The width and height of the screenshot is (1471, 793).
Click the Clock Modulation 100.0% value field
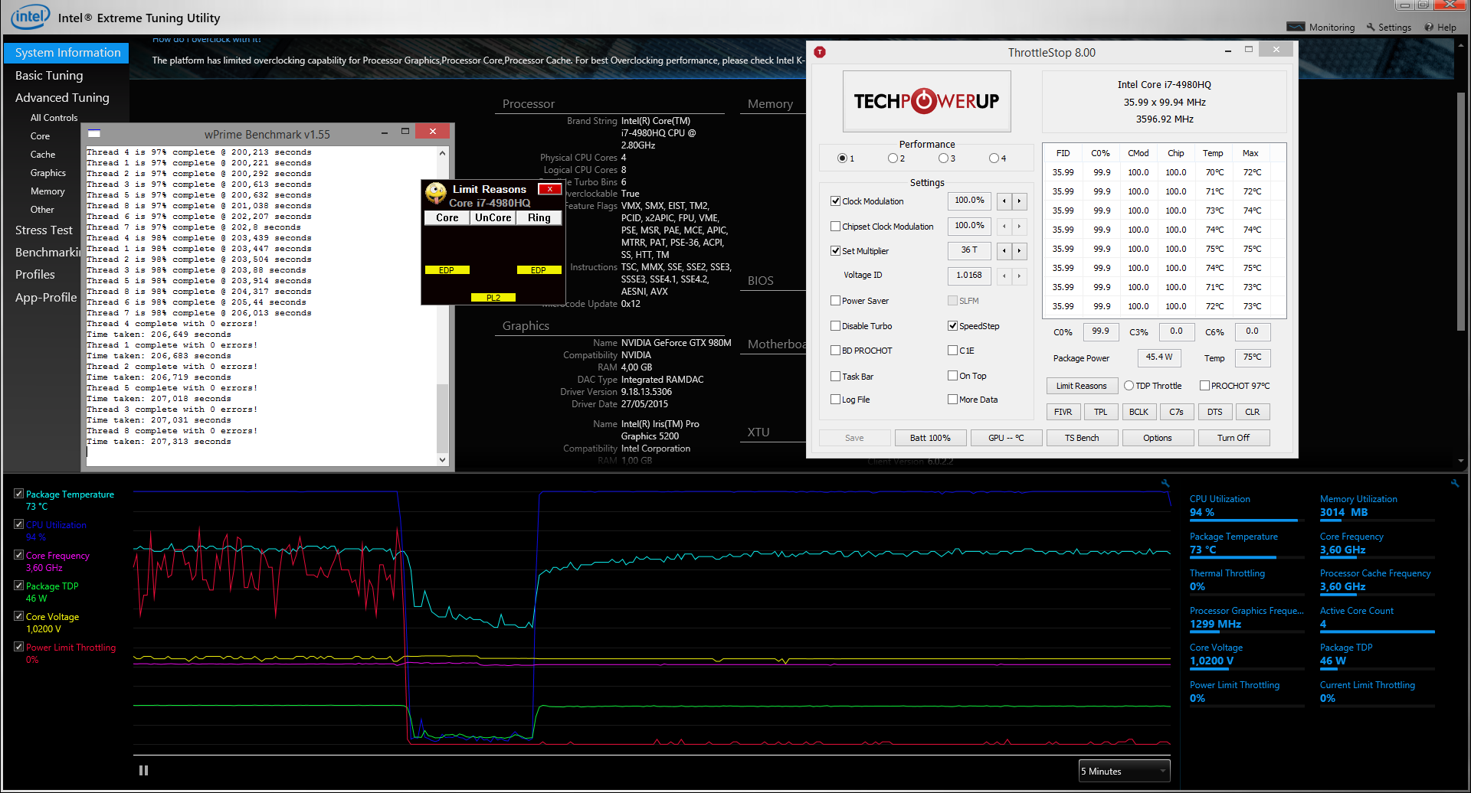969,201
